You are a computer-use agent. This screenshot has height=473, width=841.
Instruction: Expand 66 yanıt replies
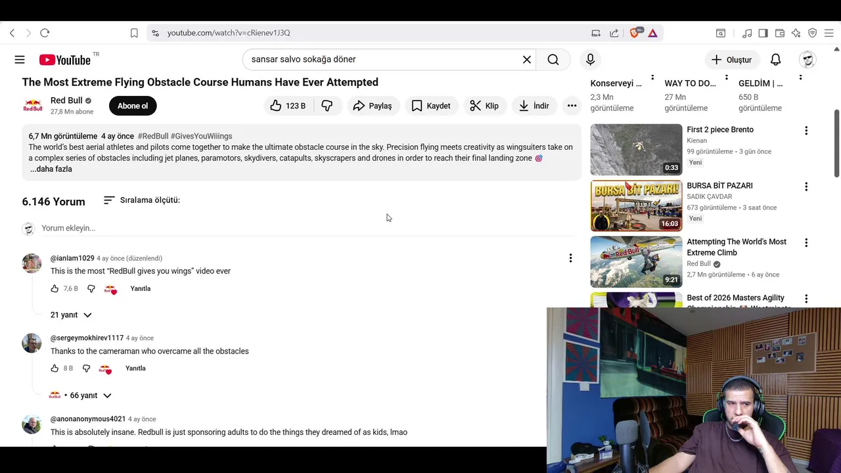(x=81, y=395)
